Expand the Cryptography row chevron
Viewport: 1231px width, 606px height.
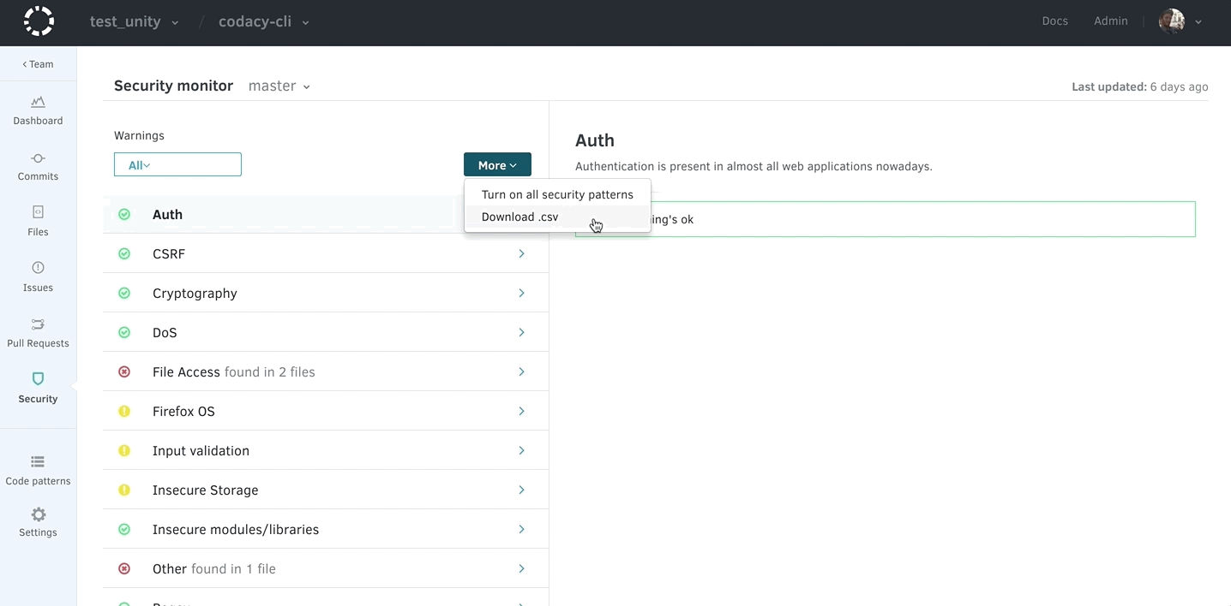[x=521, y=294]
